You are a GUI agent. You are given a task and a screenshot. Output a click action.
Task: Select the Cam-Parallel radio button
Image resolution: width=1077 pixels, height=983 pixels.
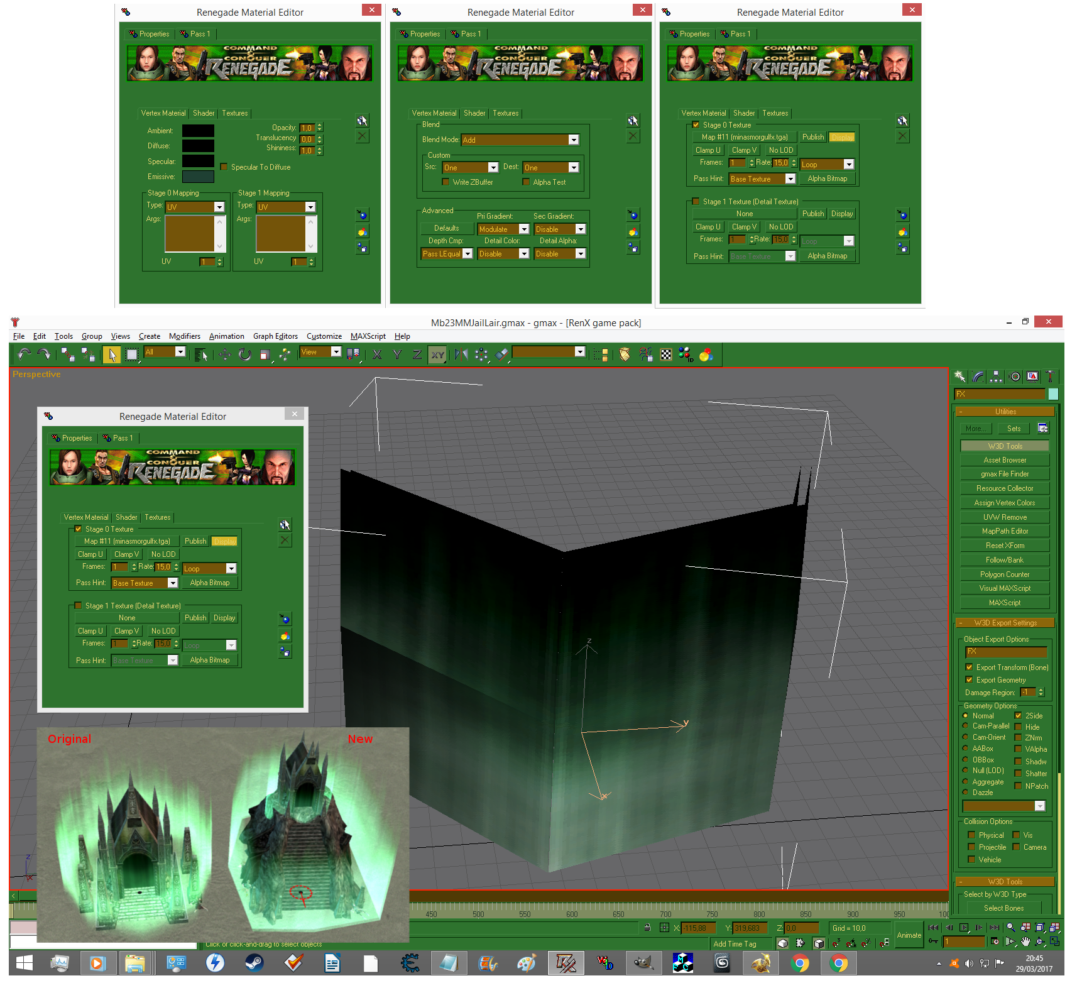[966, 726]
